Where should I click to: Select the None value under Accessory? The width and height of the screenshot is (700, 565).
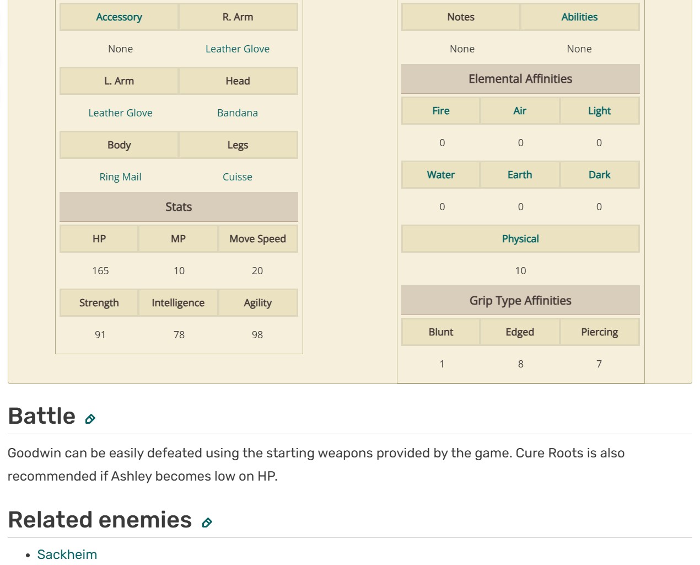pyautogui.click(x=120, y=49)
